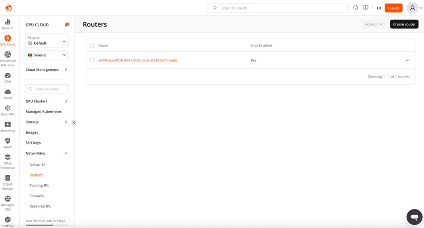Open Images page
424x228 pixels.
[32, 132]
